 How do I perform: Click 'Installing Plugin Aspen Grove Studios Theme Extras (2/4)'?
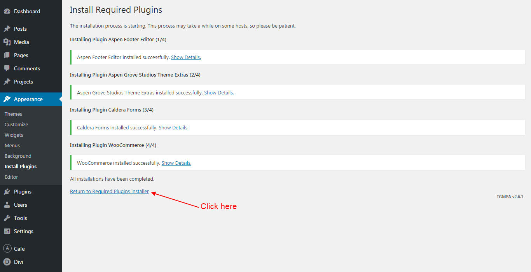(x=135, y=75)
